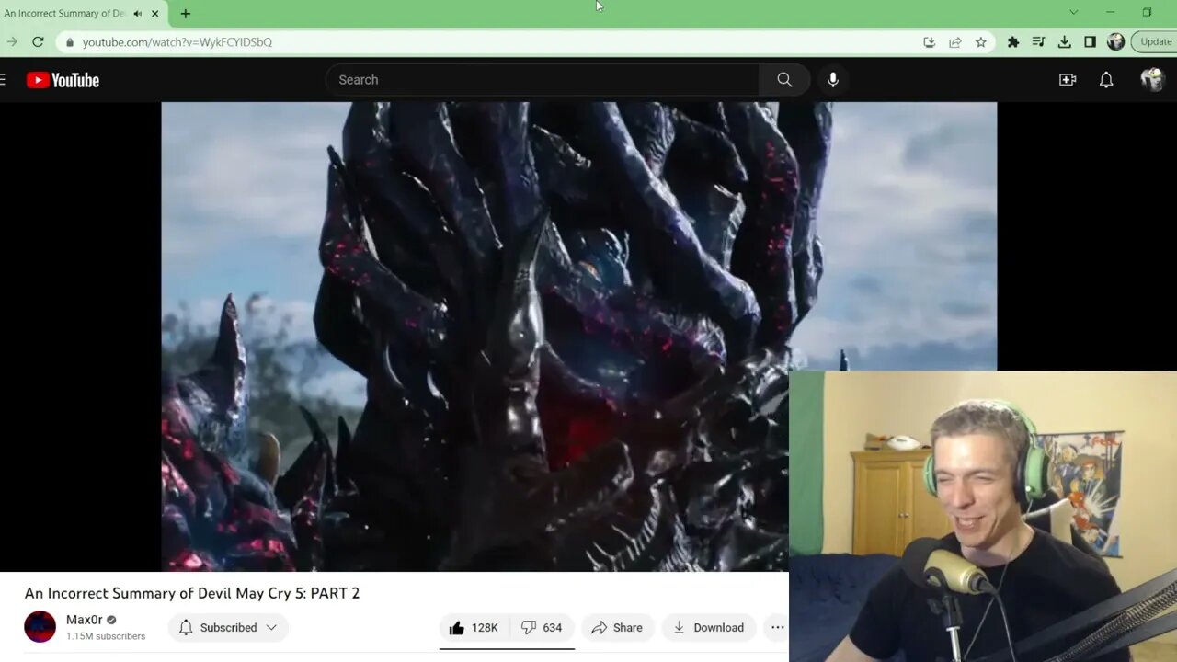Click video title An Incorrect Summary
The height and width of the screenshot is (662, 1177).
192,593
